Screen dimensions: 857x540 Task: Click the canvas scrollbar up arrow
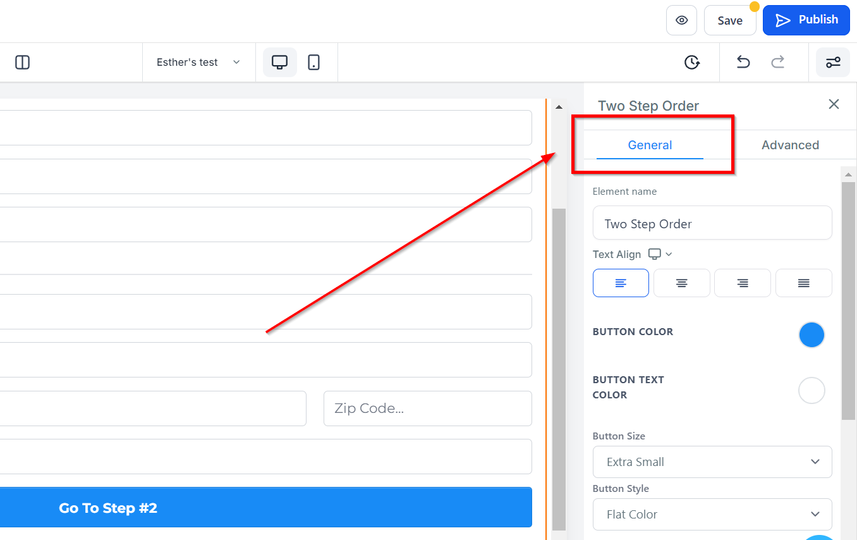pos(559,107)
